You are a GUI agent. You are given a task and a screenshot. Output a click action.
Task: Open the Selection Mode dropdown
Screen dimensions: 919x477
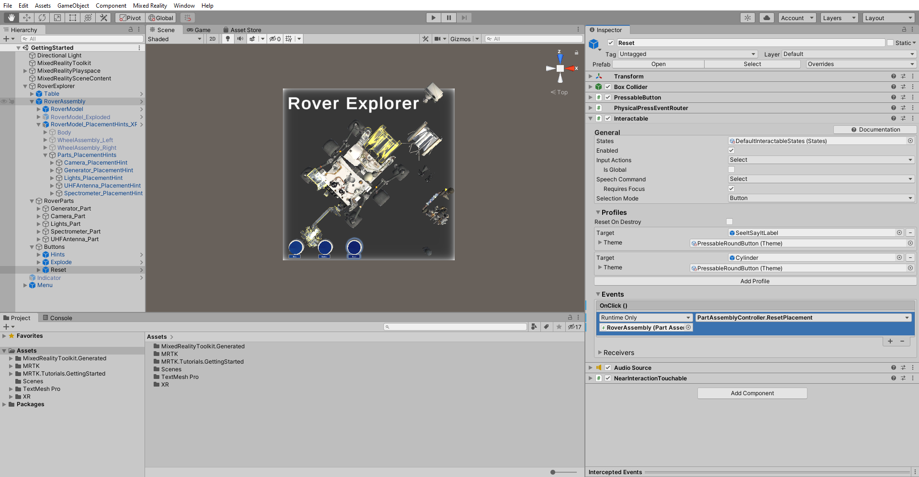[x=820, y=198]
